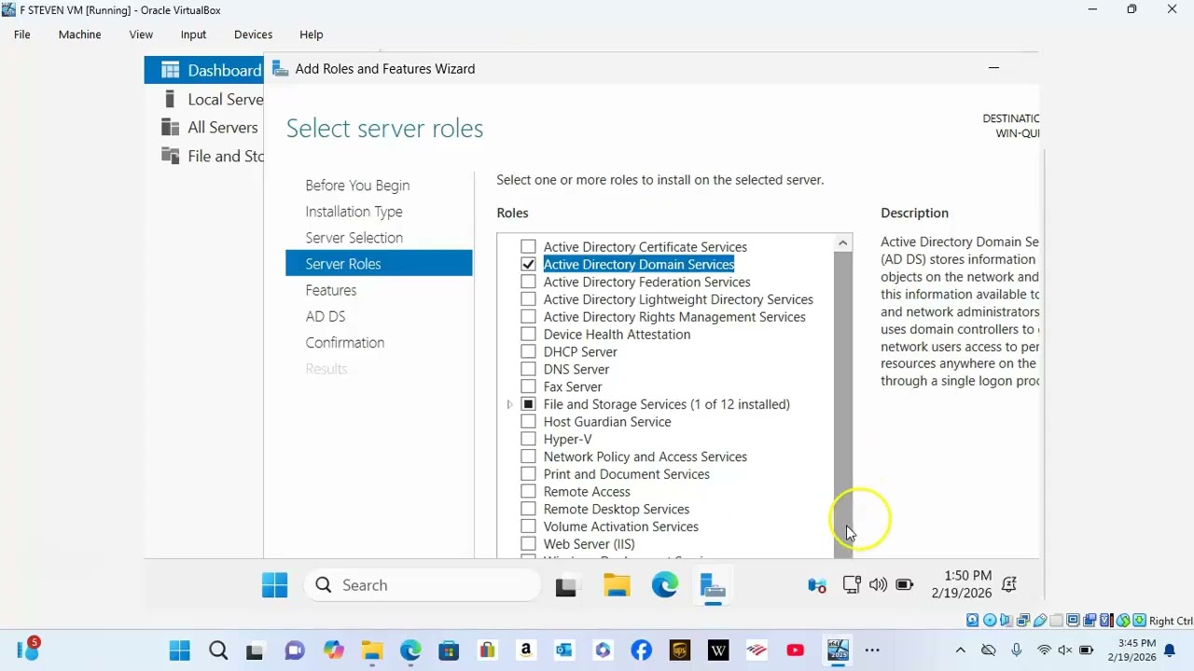
Task: Select Active Directory Lightweight Directory Services text
Action: coord(678,299)
